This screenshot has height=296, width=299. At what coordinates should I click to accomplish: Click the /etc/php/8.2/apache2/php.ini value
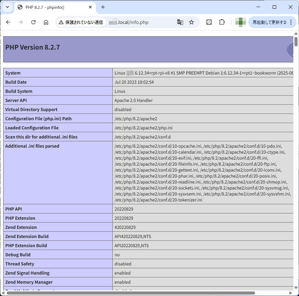tap(143, 128)
